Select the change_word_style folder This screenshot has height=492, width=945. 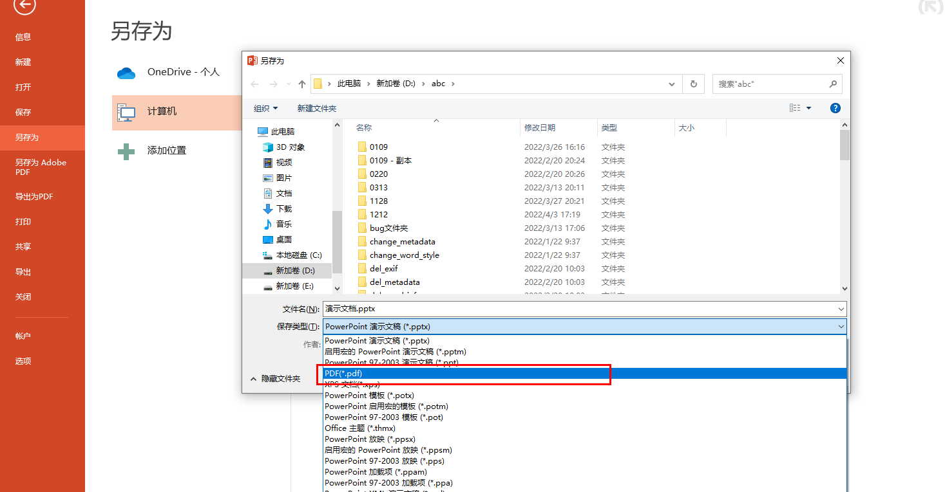point(405,255)
